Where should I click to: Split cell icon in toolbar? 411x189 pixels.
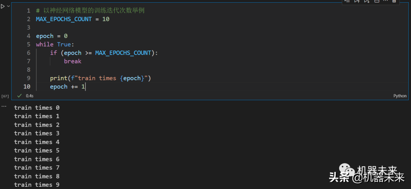pos(376,2)
